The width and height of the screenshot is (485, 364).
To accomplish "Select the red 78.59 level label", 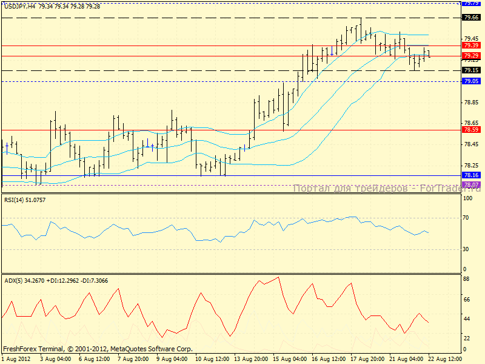I will tap(470, 130).
